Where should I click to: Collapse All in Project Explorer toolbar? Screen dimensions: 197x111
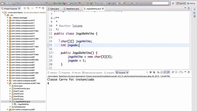(25, 8)
